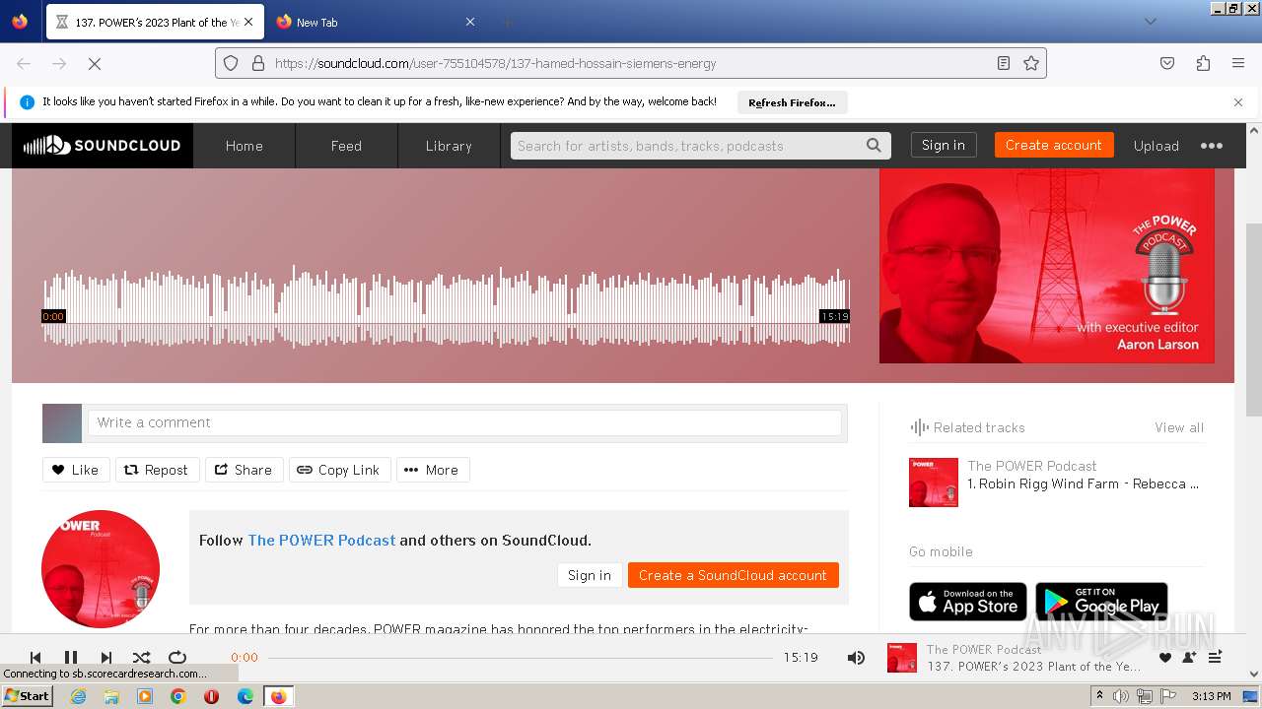The image size is (1262, 709).
Task: Click View all related tracks
Action: point(1179,427)
